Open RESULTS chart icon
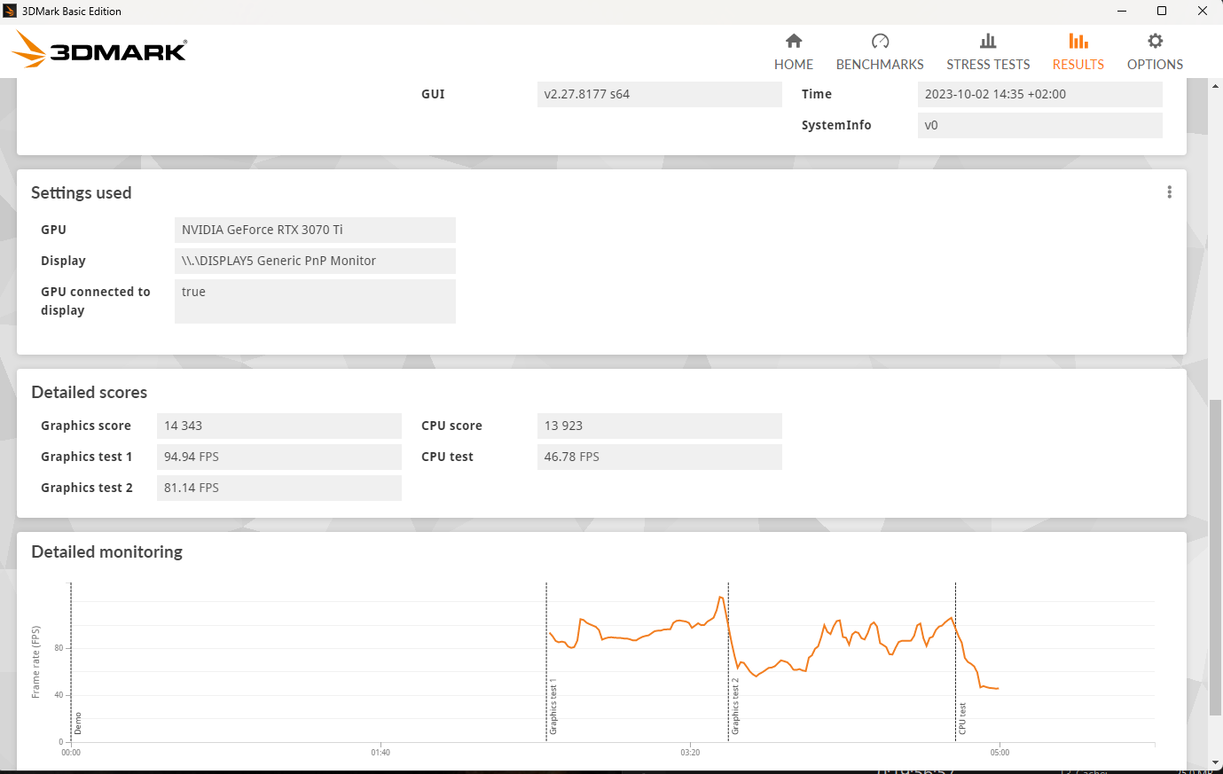This screenshot has height=774, width=1223. [1078, 41]
